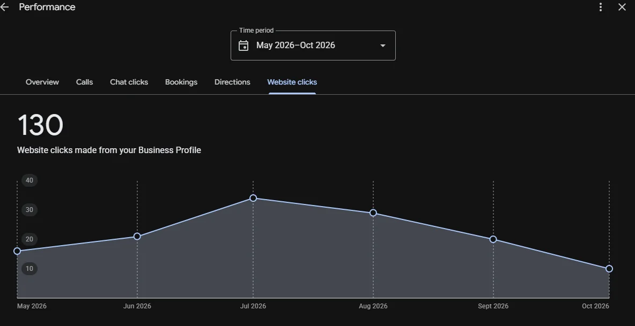Click the Website clicks made description text
Viewport: 635px width, 326px height.
pos(109,150)
